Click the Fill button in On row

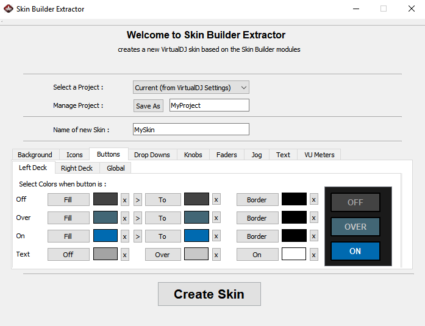click(68, 236)
